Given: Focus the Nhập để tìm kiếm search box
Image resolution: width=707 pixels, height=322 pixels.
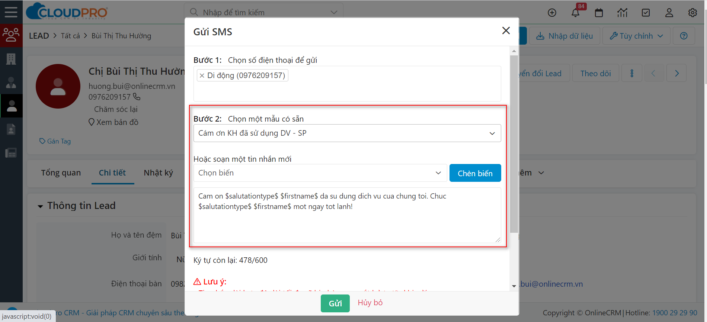Looking at the screenshot, I should (263, 12).
